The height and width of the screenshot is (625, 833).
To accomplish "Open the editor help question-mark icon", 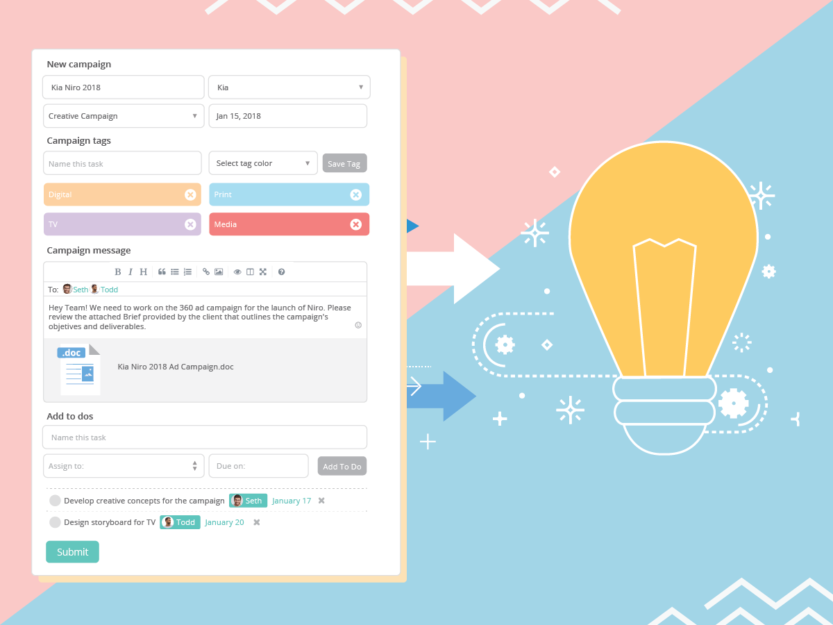I will click(x=281, y=272).
